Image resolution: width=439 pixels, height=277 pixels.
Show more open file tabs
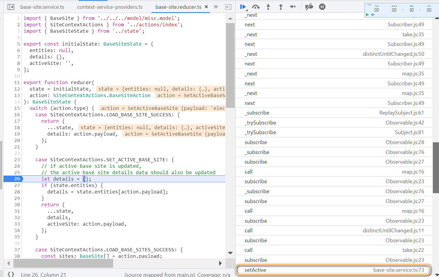tap(216, 7)
